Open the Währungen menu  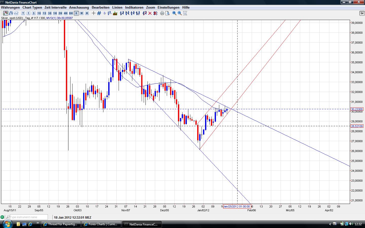pyautogui.click(x=10, y=7)
